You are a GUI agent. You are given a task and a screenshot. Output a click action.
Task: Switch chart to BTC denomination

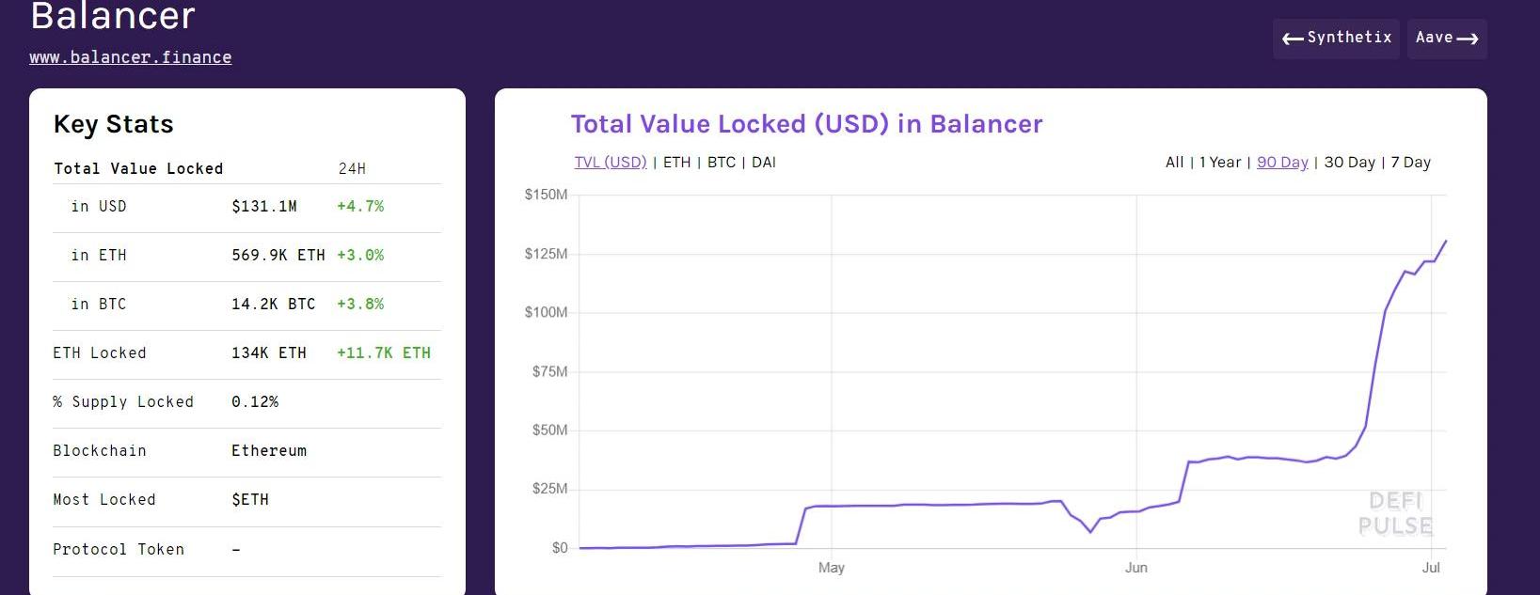tap(722, 162)
